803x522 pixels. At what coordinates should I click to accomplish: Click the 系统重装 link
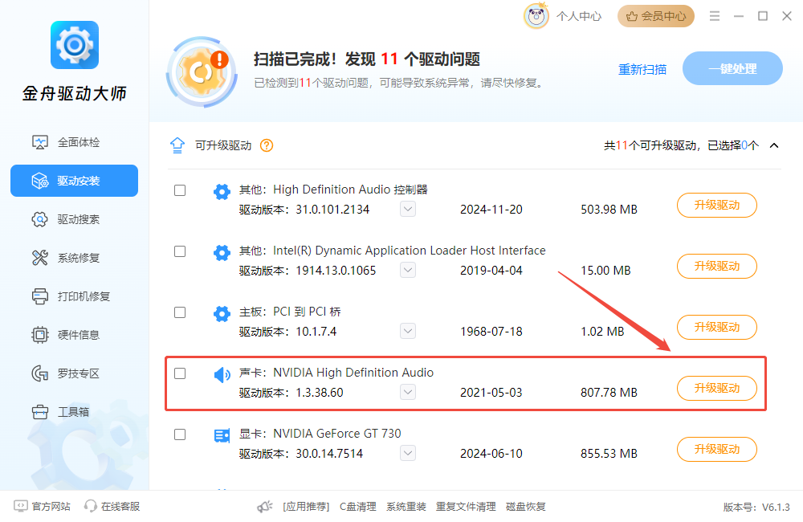coord(406,507)
